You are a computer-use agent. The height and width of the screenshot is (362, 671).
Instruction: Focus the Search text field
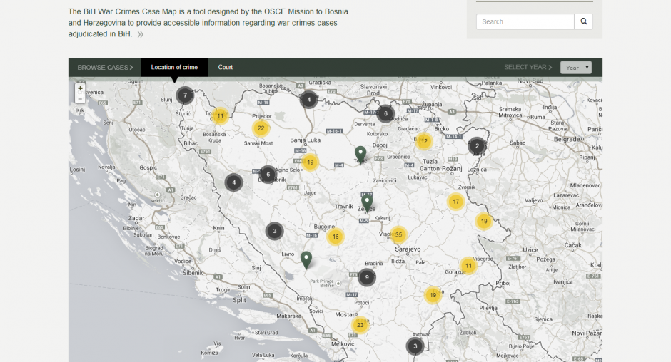[525, 21]
